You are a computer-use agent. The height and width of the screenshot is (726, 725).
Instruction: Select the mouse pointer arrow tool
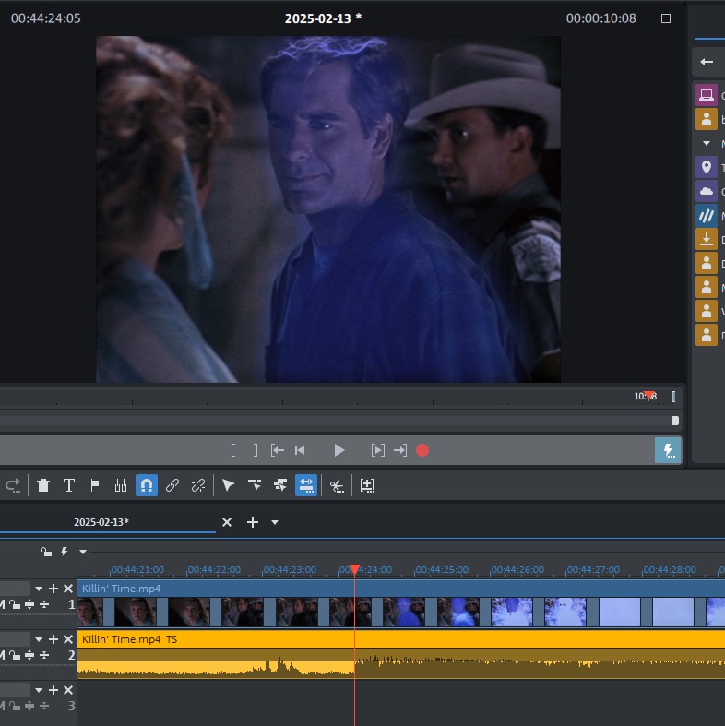(229, 485)
